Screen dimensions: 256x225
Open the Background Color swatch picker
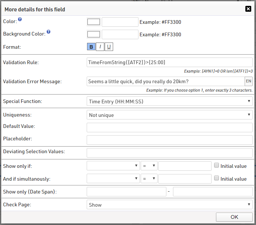pos(94,34)
